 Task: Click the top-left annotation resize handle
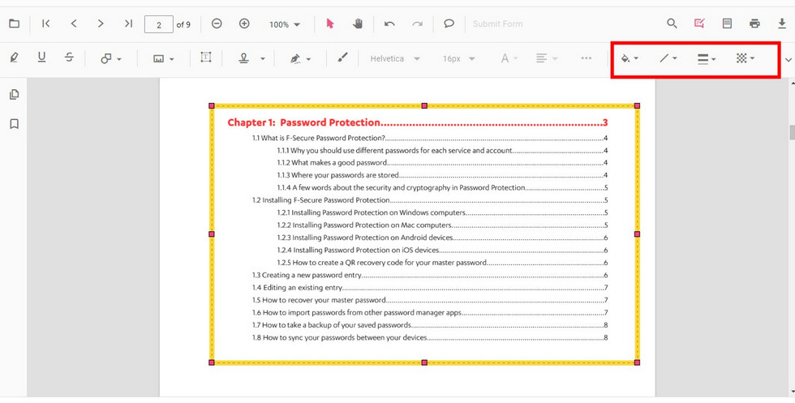click(212, 106)
